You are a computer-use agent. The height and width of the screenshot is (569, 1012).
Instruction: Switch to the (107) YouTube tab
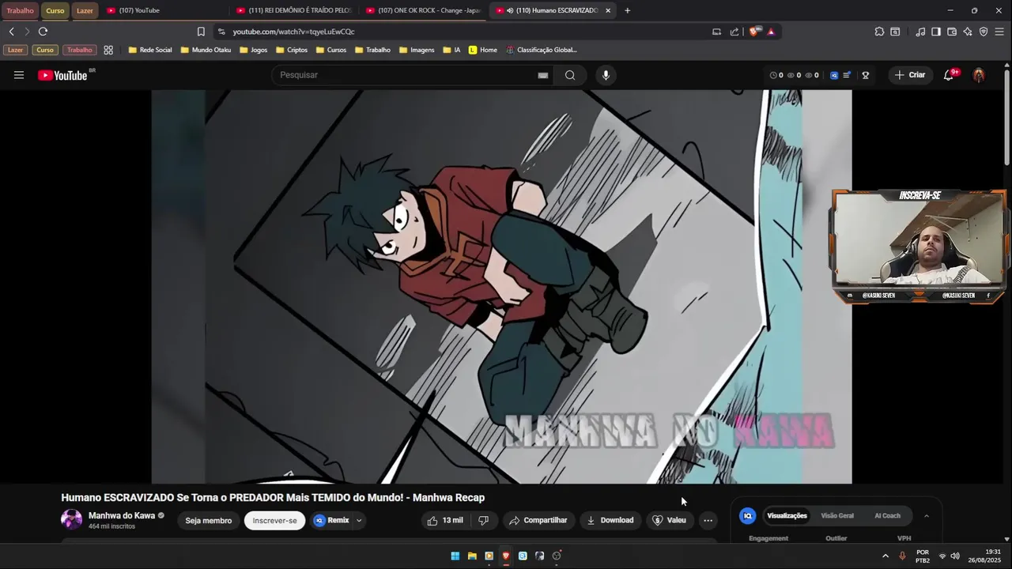(166, 10)
